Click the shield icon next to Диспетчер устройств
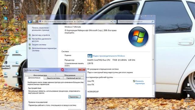 pos(30,35)
